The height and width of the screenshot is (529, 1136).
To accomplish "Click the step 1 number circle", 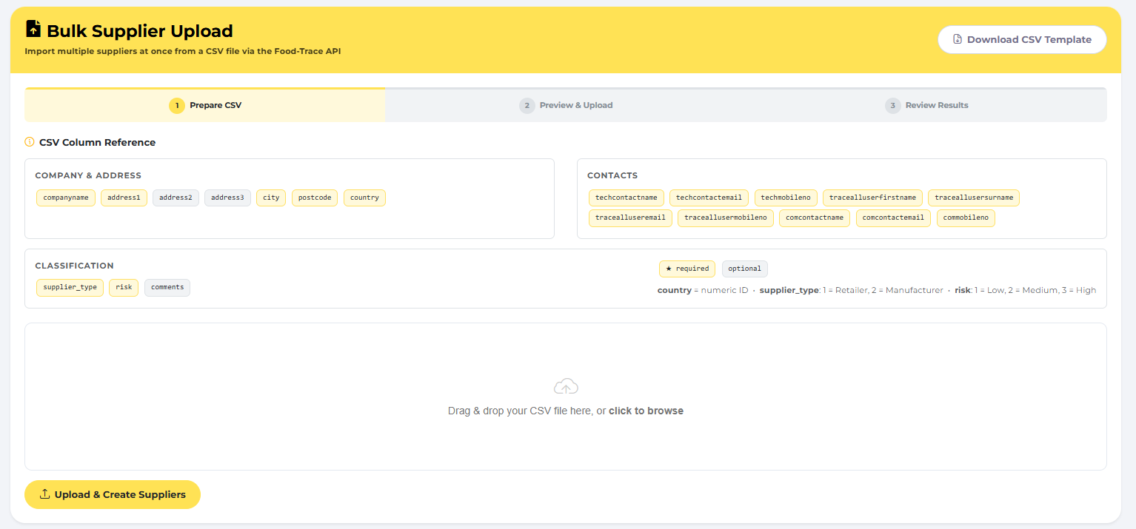I will 177,106.
